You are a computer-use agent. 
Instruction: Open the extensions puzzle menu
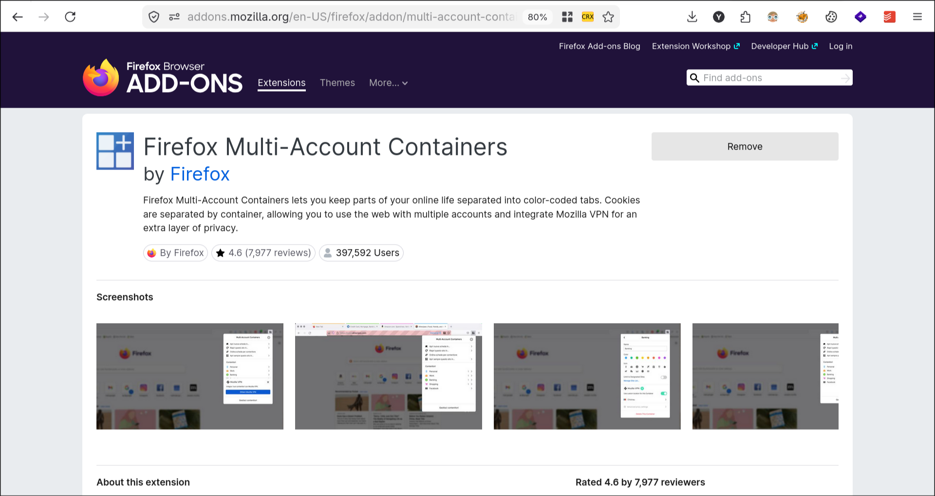(x=746, y=17)
